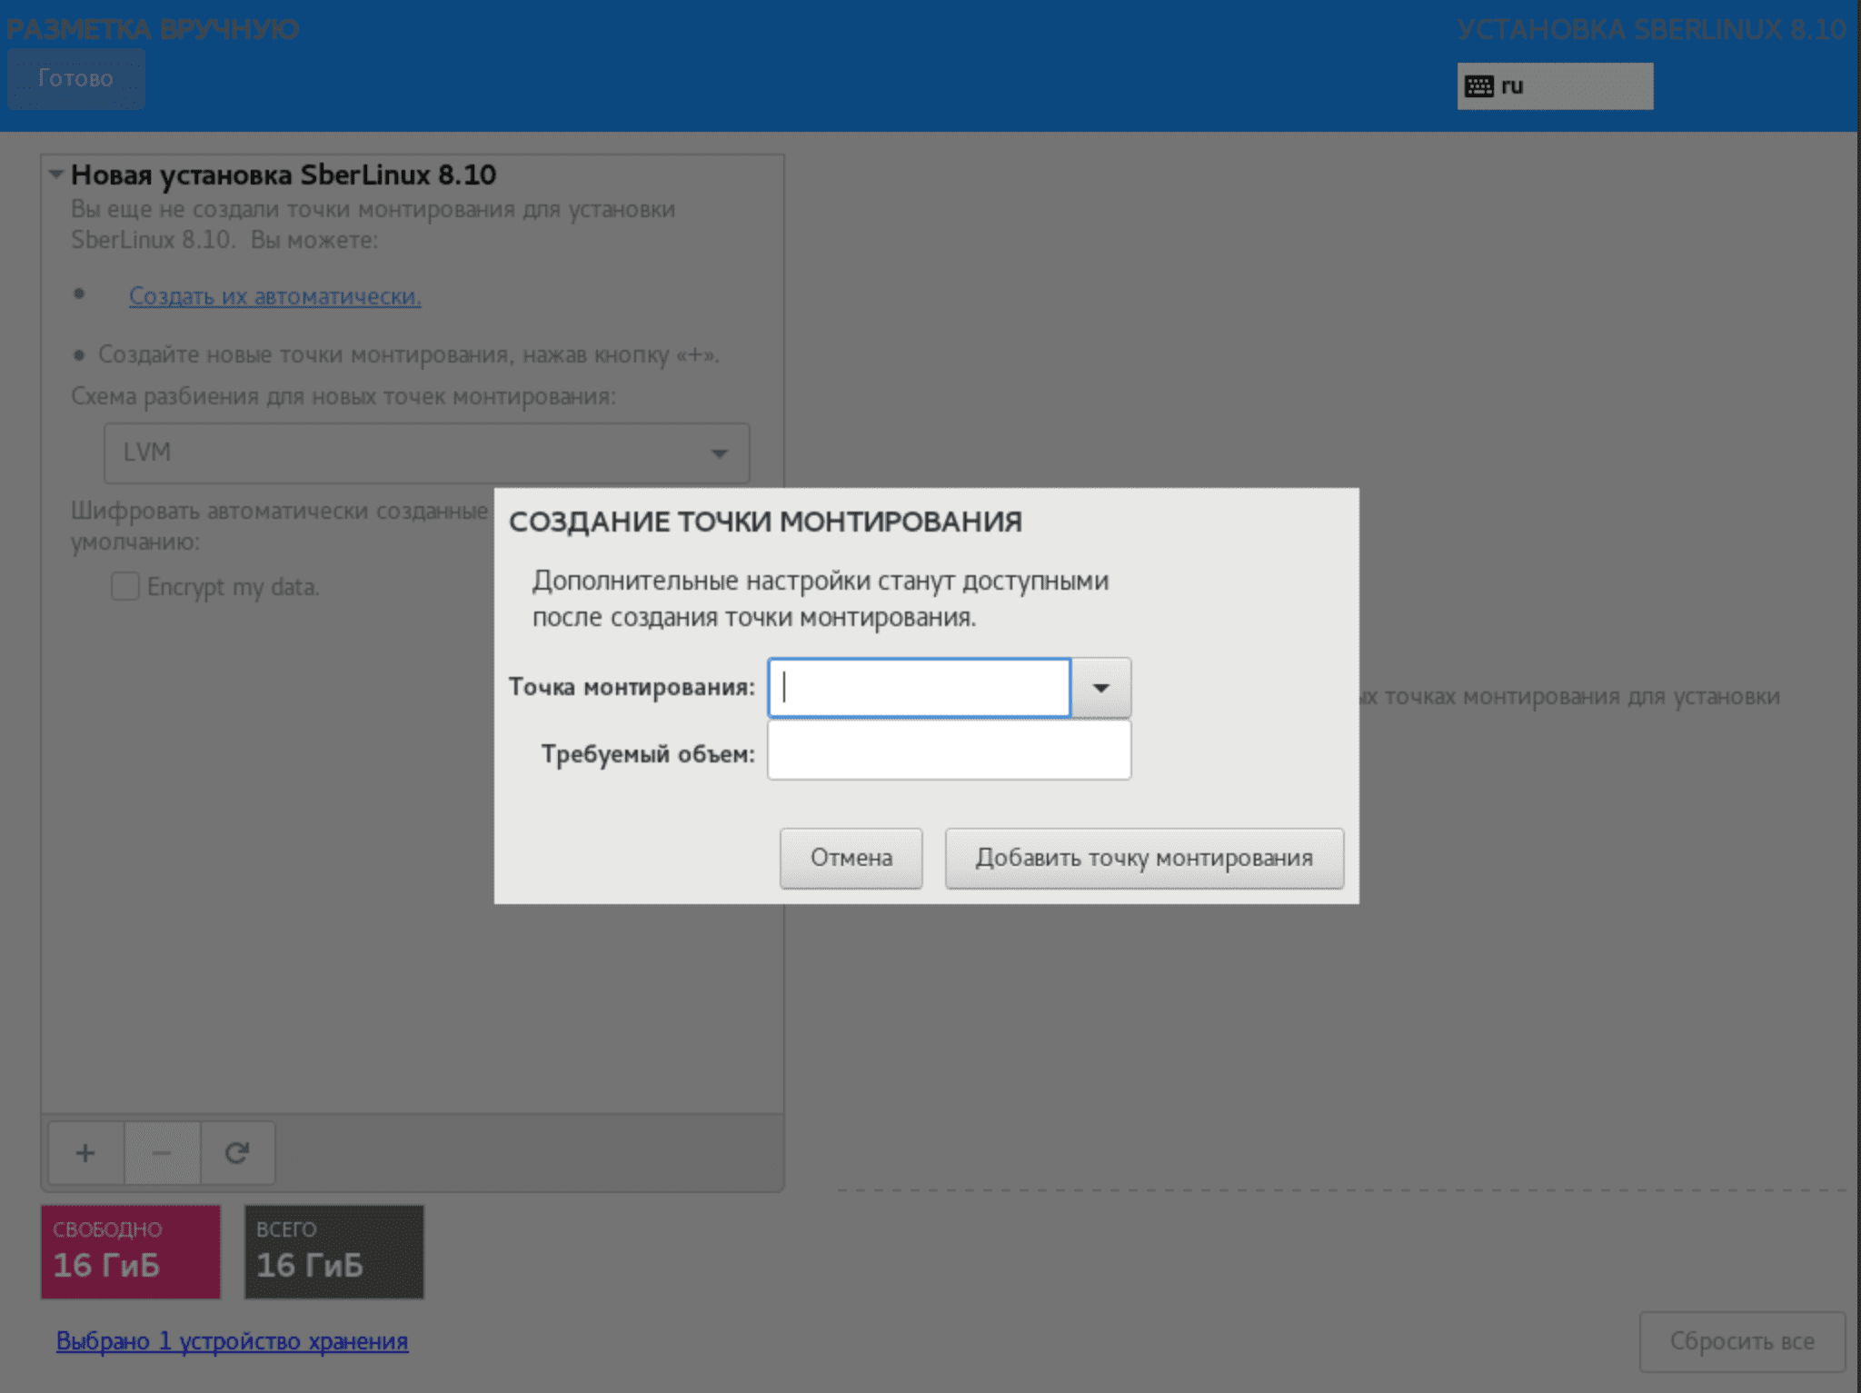Collapse the Новая установка SberLinux 8.10 section
1861x1393 pixels.
[x=56, y=174]
